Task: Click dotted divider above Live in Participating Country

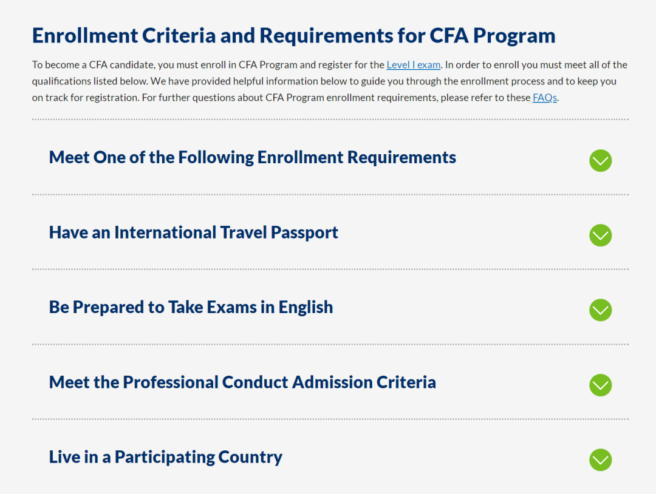Action: pyautogui.click(x=330, y=419)
